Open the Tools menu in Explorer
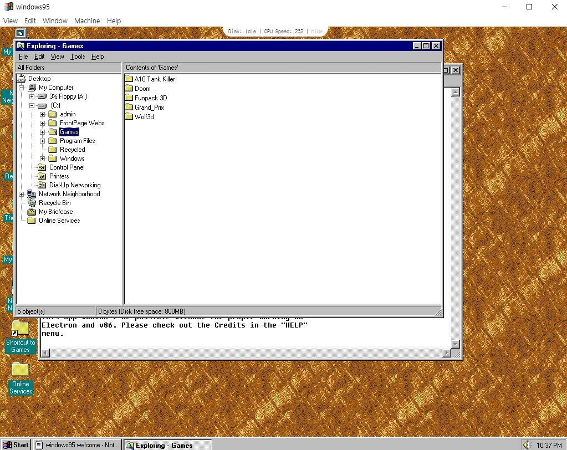This screenshot has height=450, width=567. pos(77,56)
